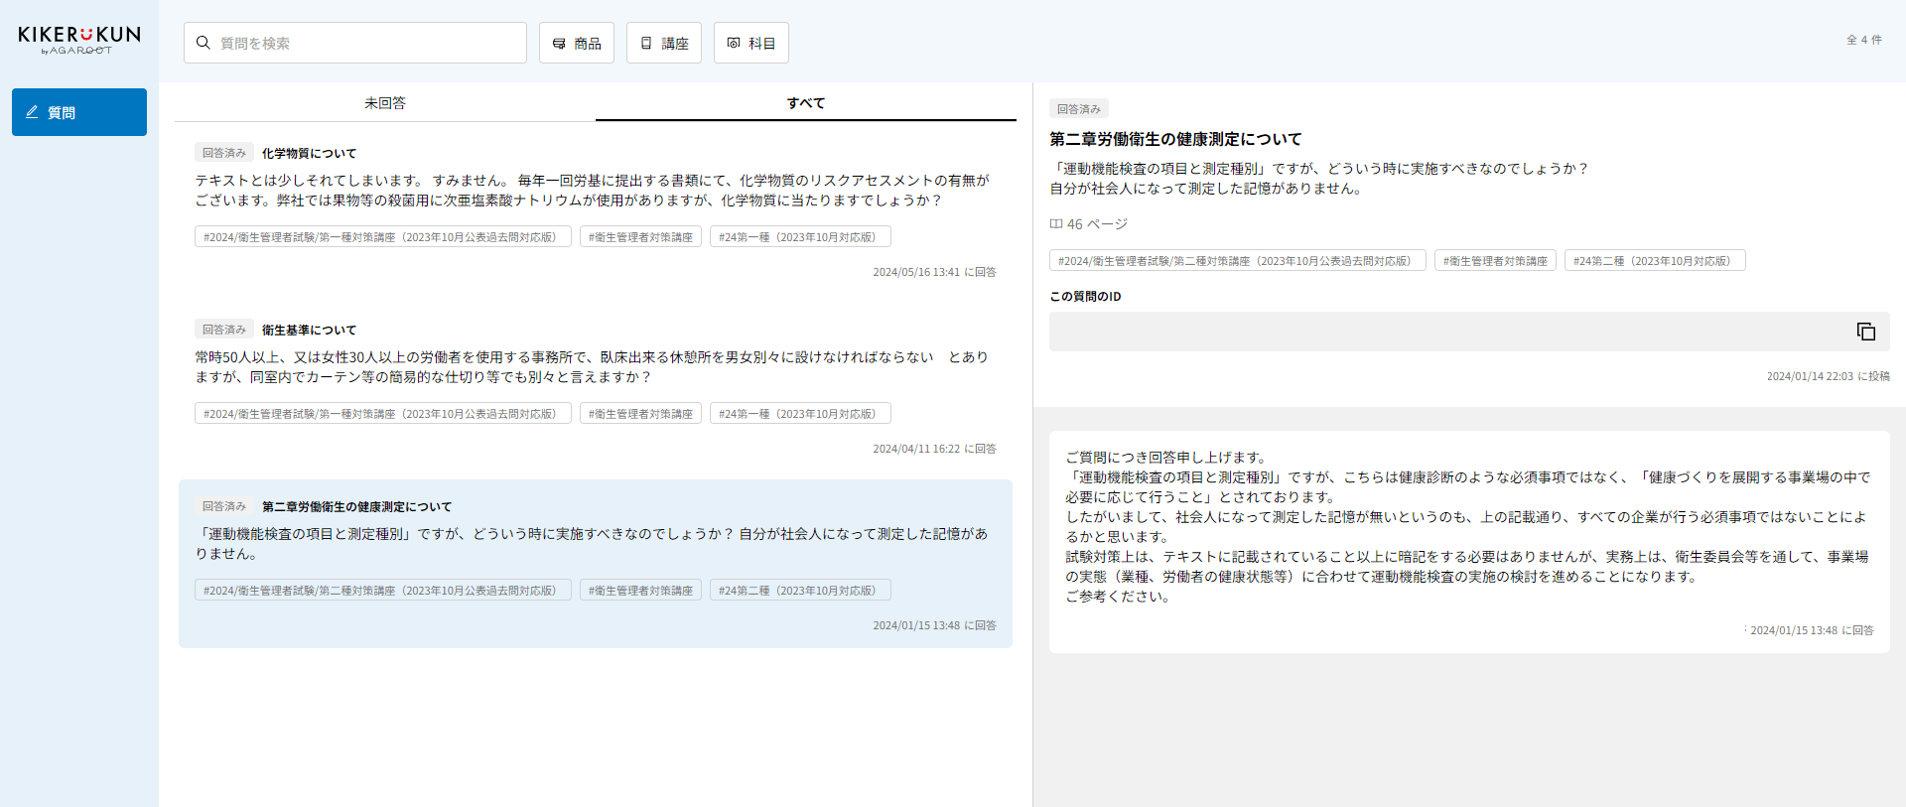Open the 商品 filter button
This screenshot has height=807, width=1906.
pyautogui.click(x=577, y=43)
